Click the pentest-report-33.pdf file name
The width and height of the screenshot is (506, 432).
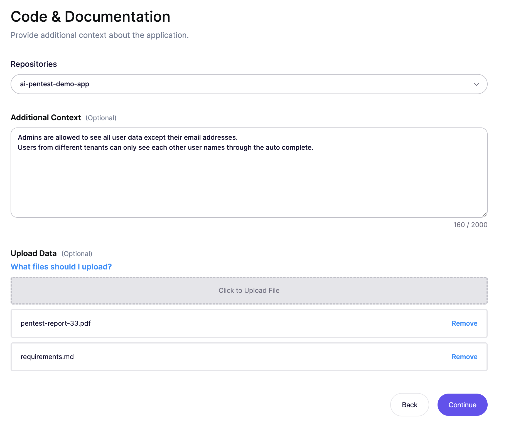point(56,323)
